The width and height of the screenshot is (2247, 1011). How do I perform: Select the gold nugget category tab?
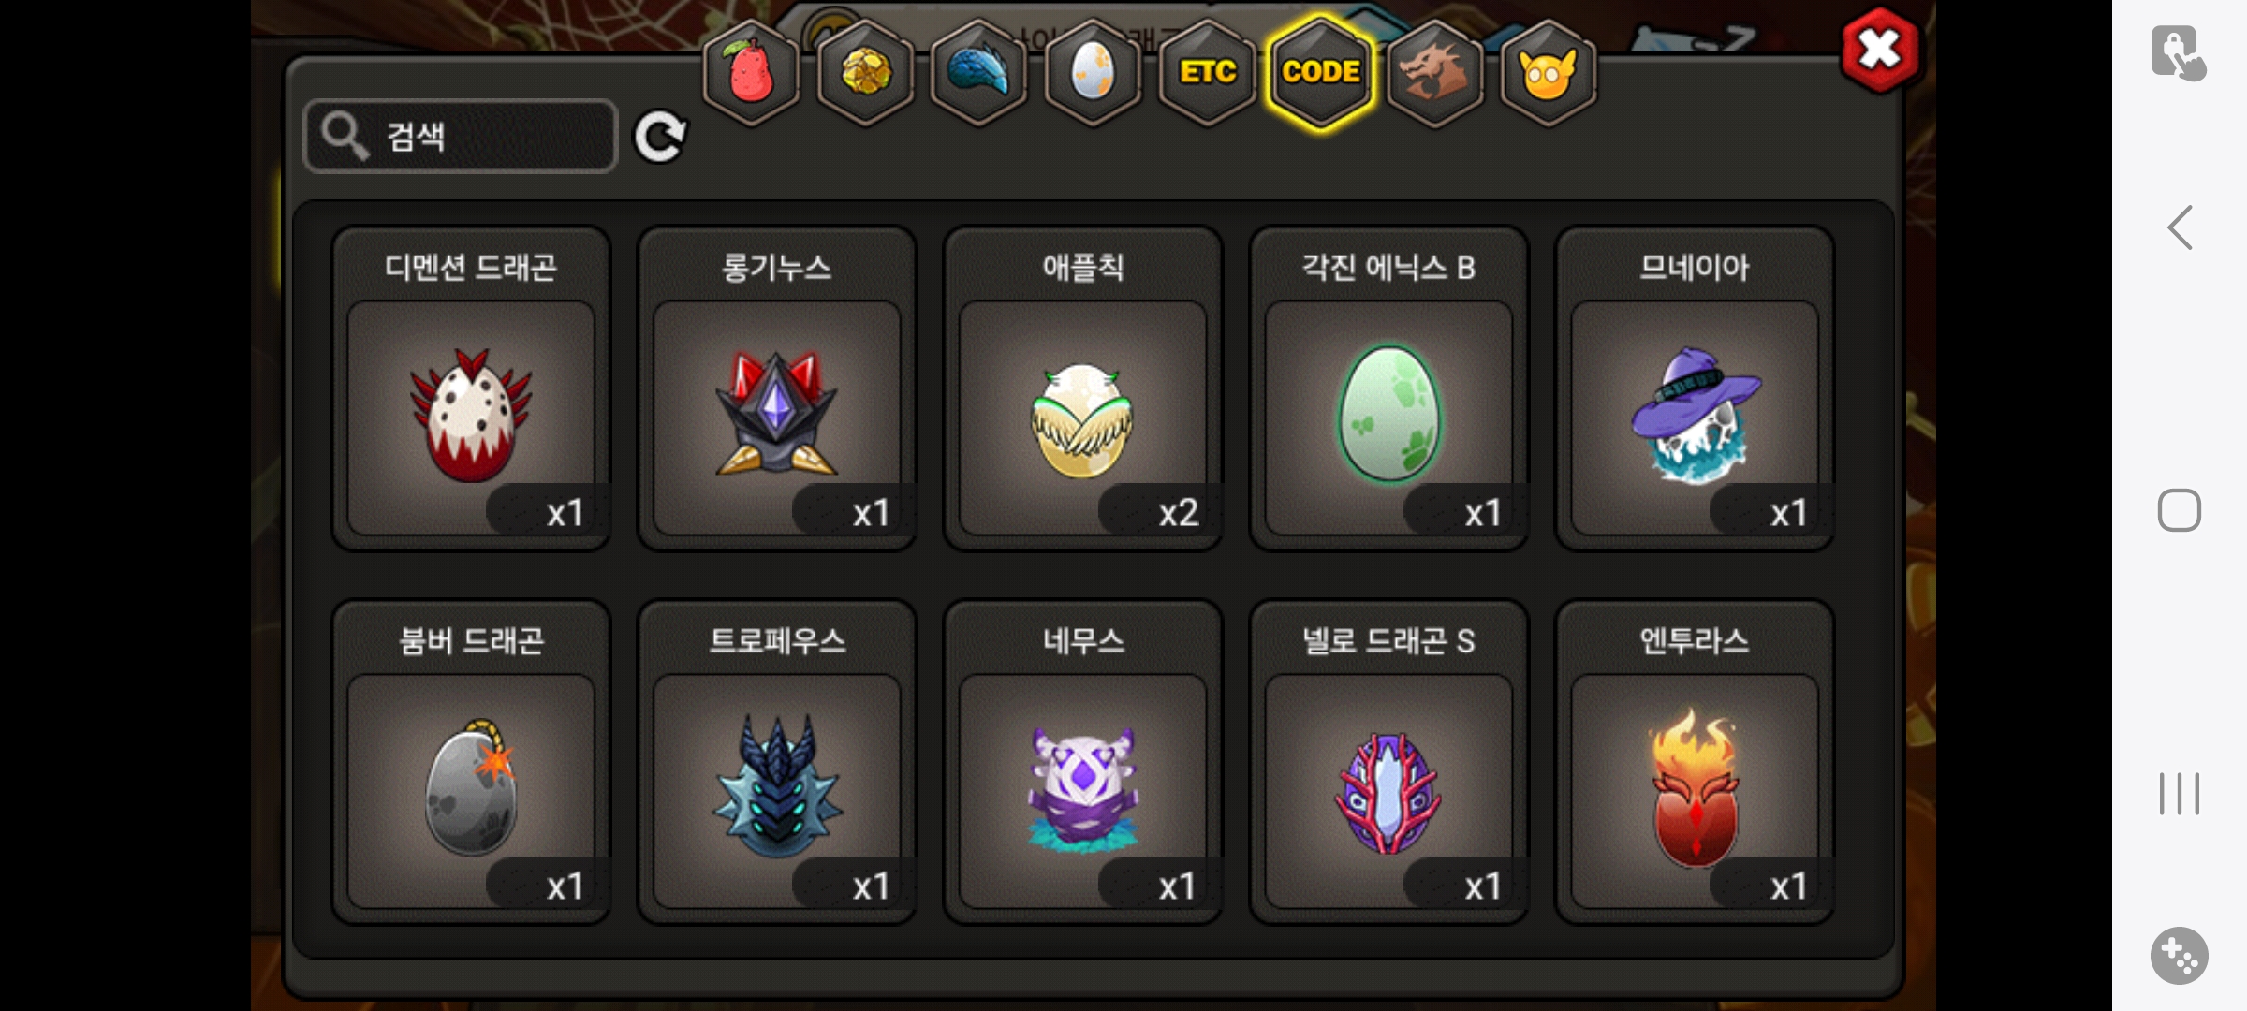[x=865, y=73]
